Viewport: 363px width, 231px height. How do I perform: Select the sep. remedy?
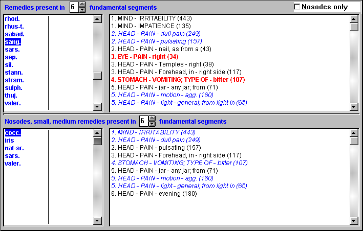11,57
